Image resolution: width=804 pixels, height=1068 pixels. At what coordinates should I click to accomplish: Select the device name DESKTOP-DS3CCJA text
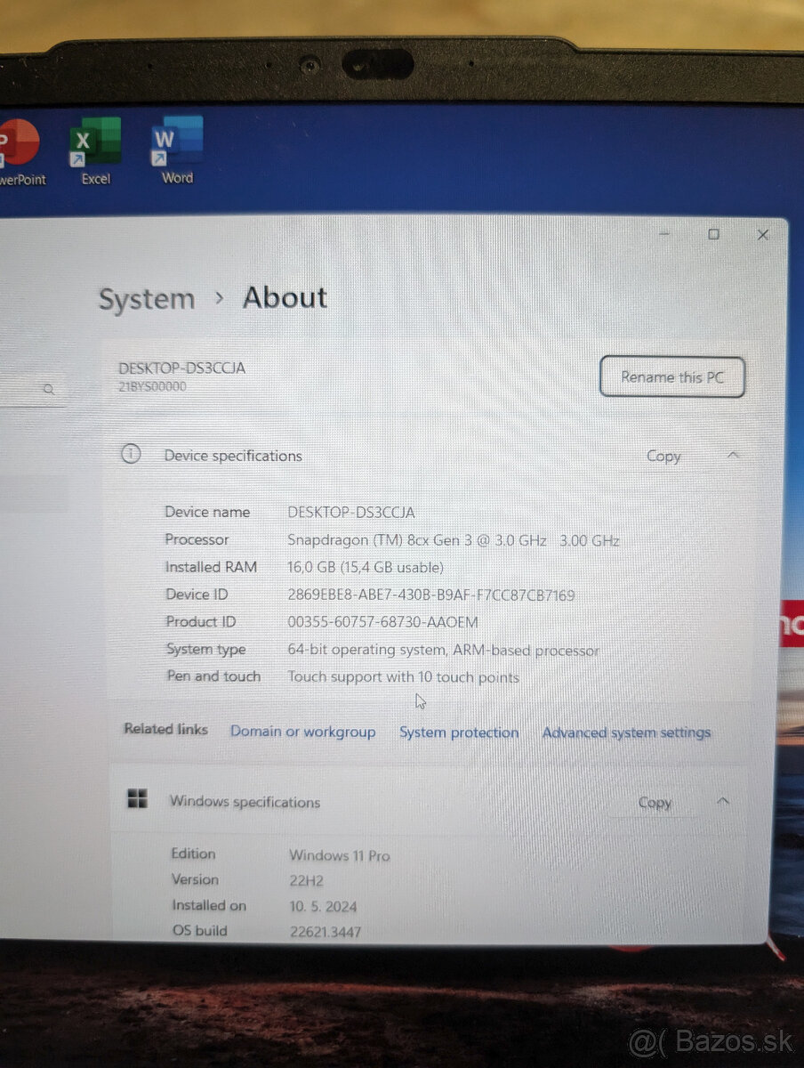click(183, 368)
